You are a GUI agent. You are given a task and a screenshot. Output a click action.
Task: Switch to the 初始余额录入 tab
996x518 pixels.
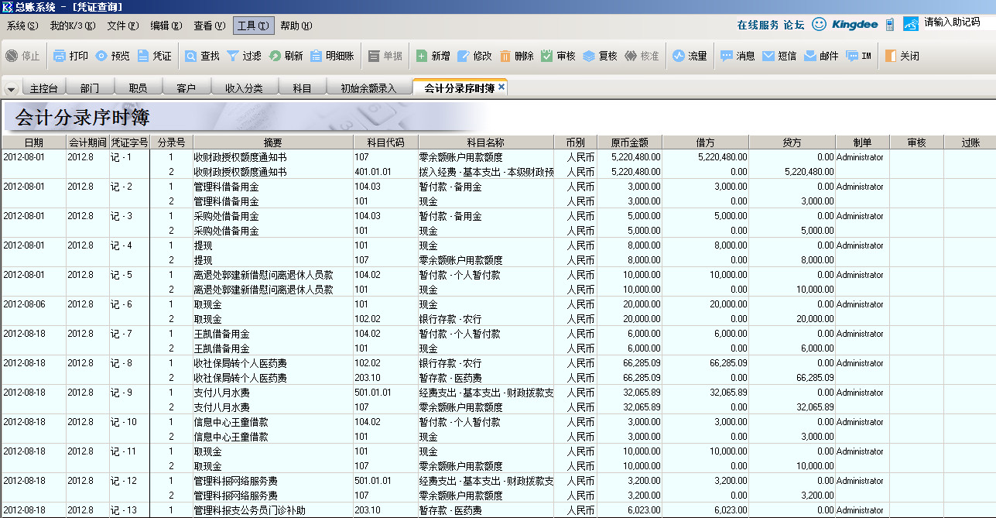tap(368, 88)
